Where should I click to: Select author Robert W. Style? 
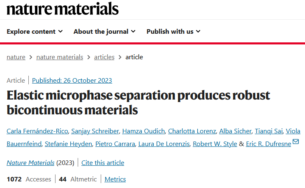[215, 144]
